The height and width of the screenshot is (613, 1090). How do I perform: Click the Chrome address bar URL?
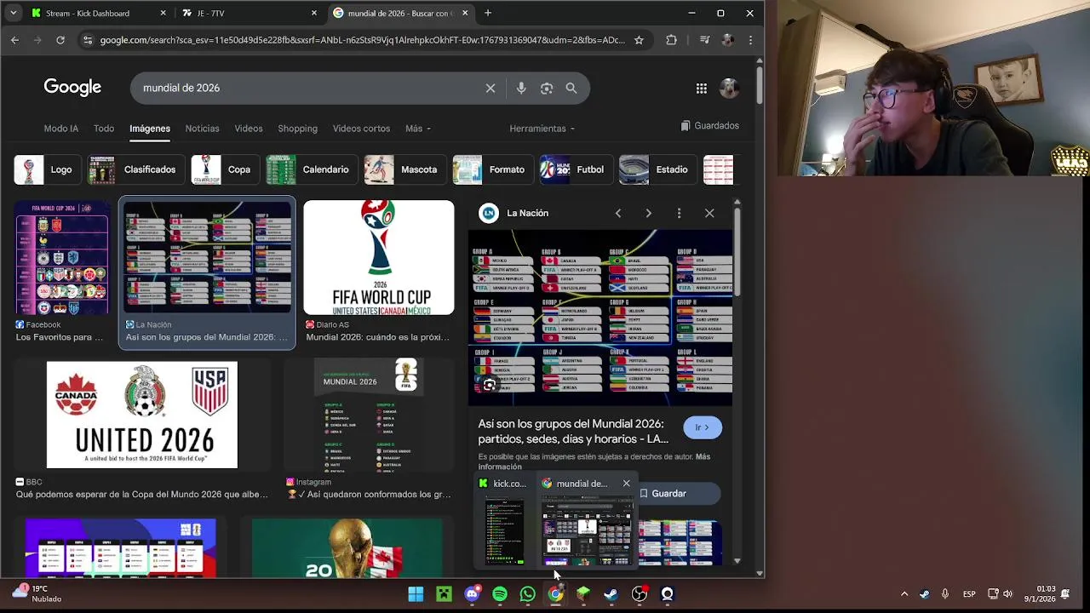pos(362,40)
